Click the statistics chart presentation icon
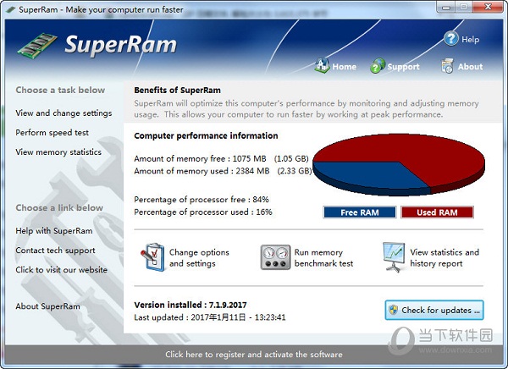This screenshot has width=508, height=369. [394, 257]
